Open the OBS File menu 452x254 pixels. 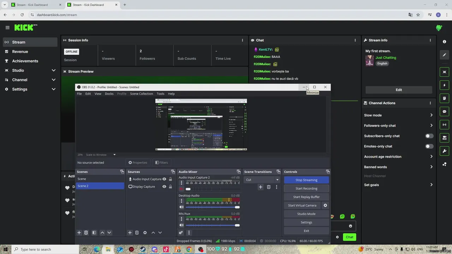[79, 93]
